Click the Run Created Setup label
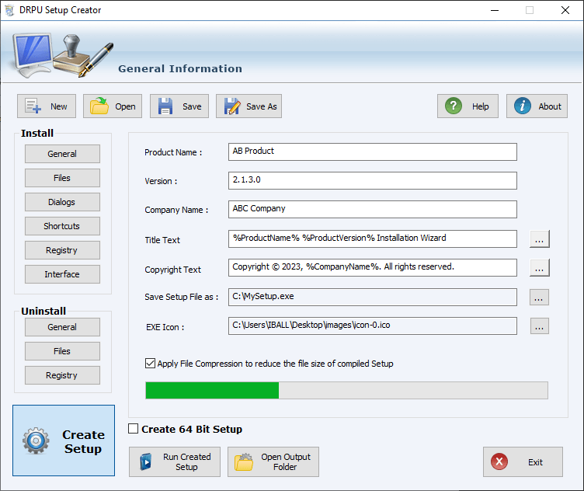 [186, 462]
